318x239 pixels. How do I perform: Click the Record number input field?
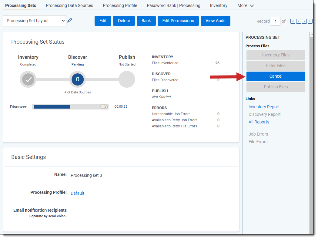coord(275,21)
